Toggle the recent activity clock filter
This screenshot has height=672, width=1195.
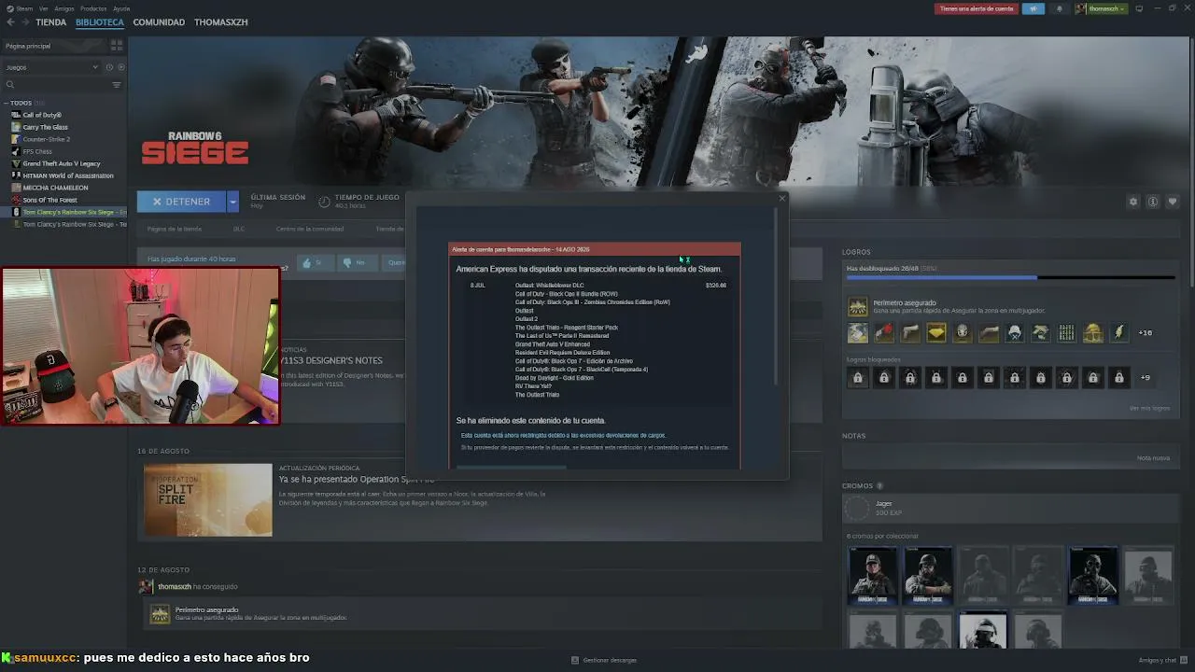(x=109, y=67)
